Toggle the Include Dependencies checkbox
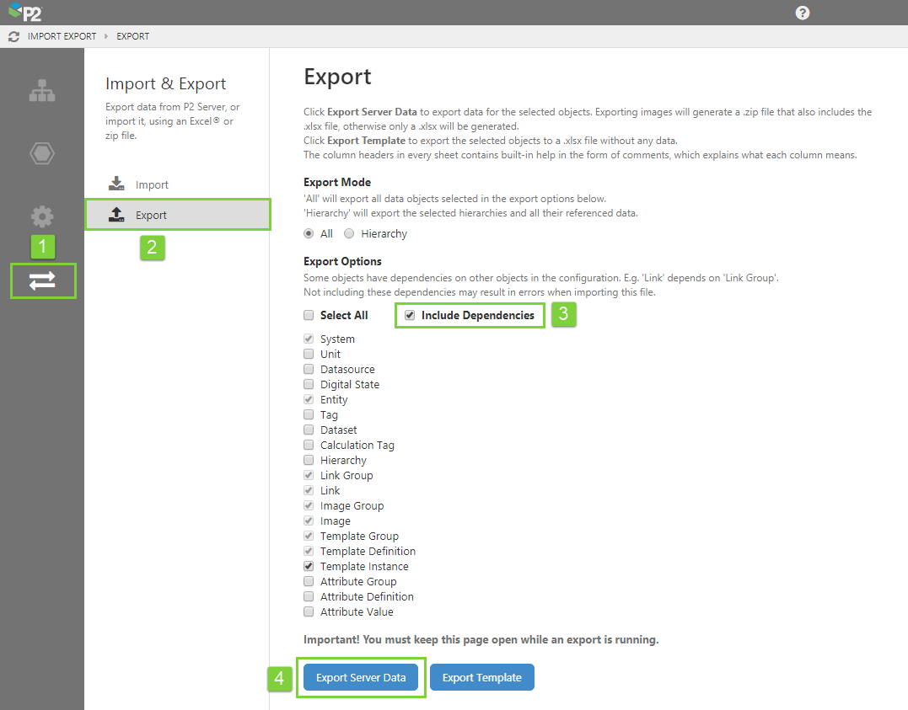 point(410,315)
